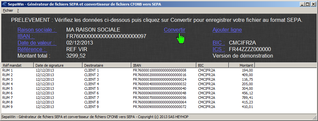The height and width of the screenshot is (121, 318).
Task: Click the amount 116,75
Action: click(247, 79)
